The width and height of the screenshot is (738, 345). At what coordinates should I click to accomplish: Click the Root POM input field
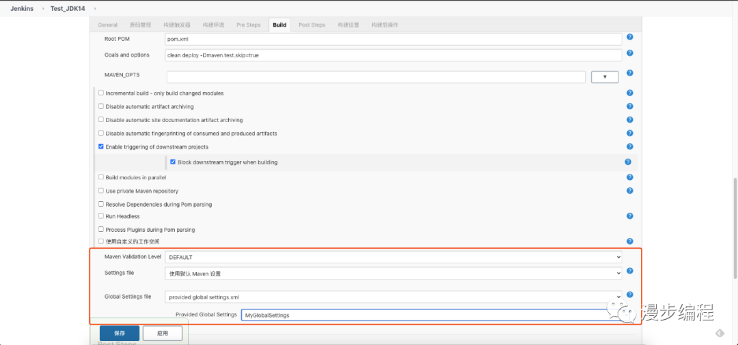click(394, 39)
